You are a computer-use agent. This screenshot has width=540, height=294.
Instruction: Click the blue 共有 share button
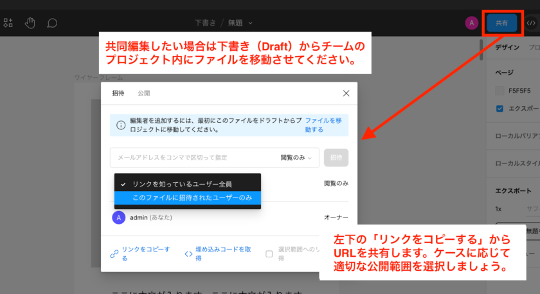point(501,23)
